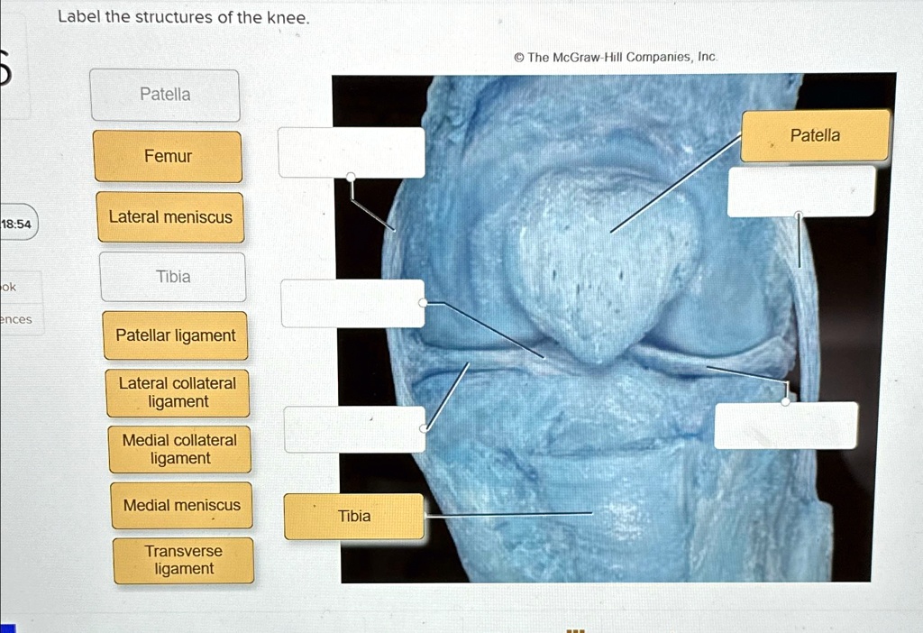The height and width of the screenshot is (633, 923).
Task: Select the Patellar ligament label
Action: point(175,335)
